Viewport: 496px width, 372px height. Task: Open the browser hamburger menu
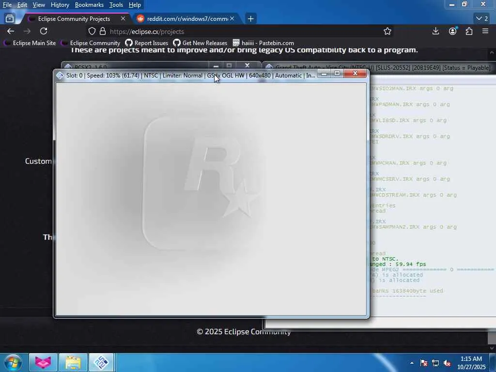click(x=485, y=31)
